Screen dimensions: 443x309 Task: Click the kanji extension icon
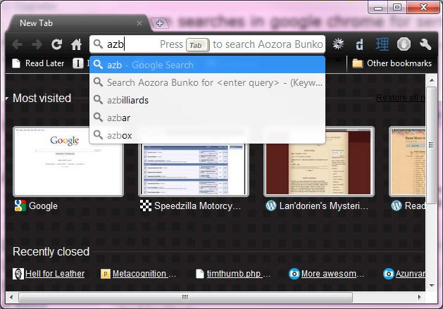(382, 44)
